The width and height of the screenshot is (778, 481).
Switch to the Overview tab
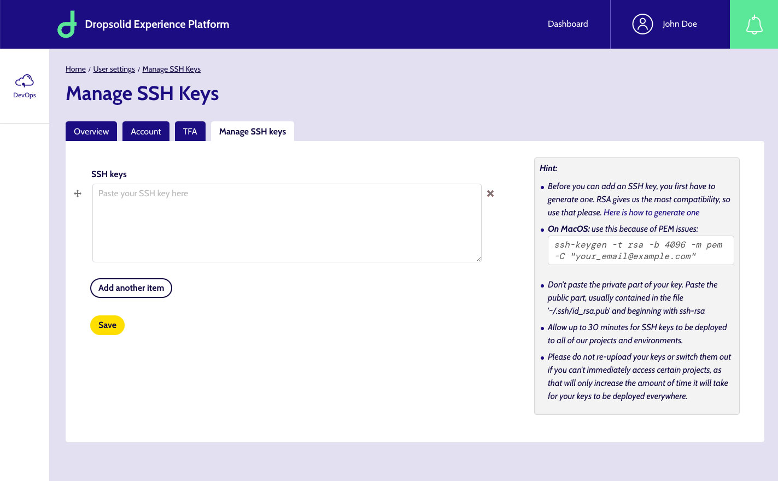click(91, 131)
